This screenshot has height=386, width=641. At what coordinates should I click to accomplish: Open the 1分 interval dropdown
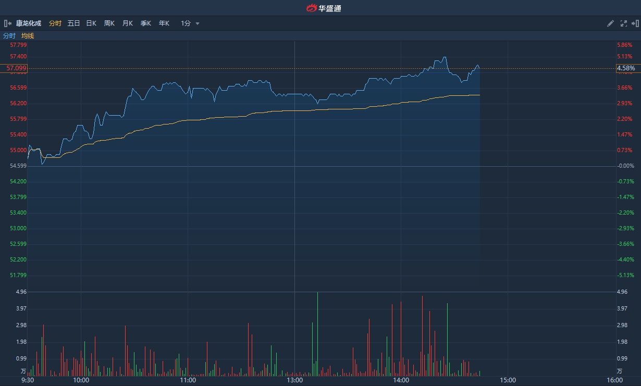(x=190, y=23)
